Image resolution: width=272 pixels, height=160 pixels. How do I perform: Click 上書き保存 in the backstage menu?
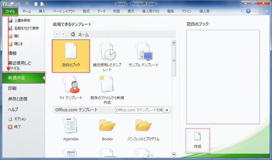pos(20,21)
